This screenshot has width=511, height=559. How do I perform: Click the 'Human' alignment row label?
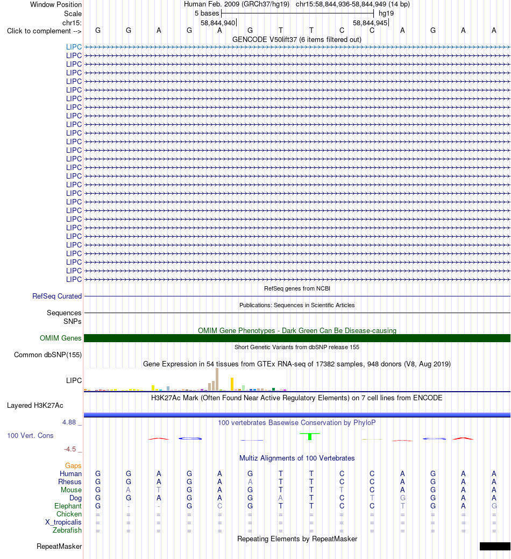point(70,474)
